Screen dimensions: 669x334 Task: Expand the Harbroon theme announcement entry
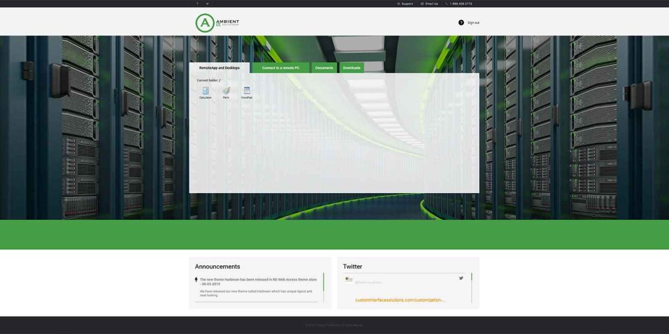point(256,280)
